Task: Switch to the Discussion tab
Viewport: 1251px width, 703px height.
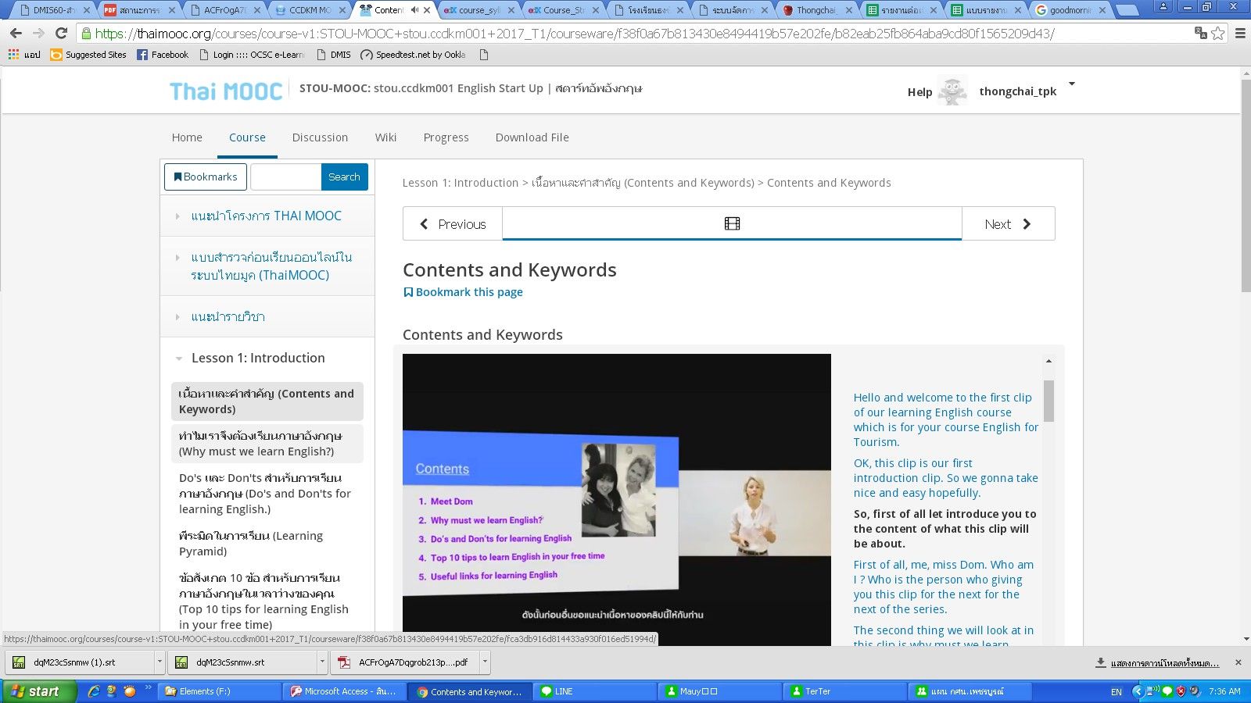Action: point(320,137)
